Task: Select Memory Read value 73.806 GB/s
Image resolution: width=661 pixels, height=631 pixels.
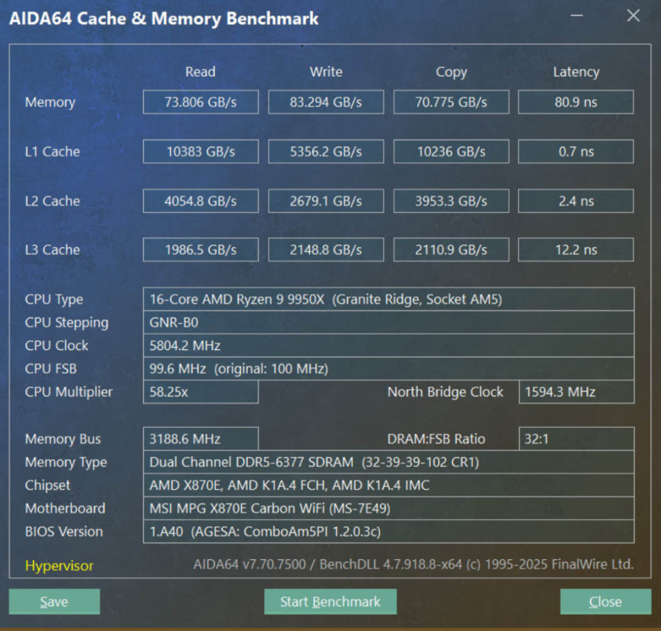Action: [200, 102]
